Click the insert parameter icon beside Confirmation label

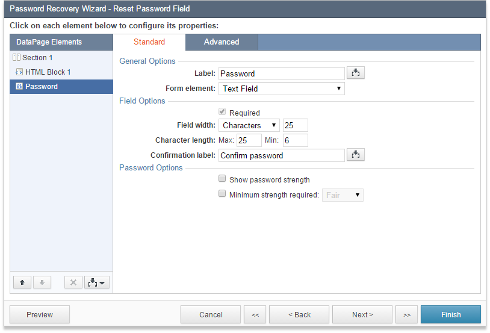(355, 155)
